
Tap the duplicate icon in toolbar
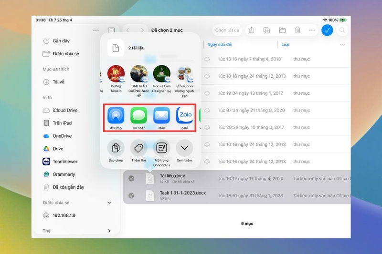pyautogui.click(x=267, y=30)
